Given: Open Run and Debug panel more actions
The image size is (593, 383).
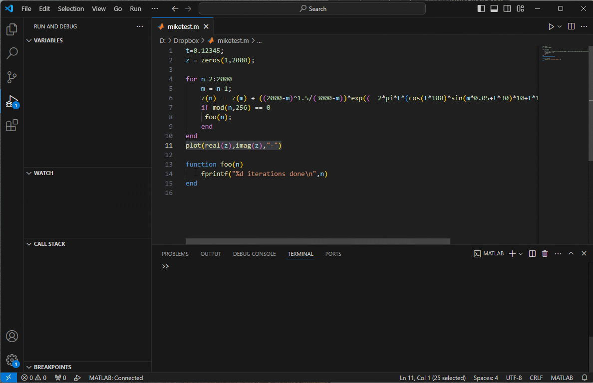Looking at the screenshot, I should 140,26.
